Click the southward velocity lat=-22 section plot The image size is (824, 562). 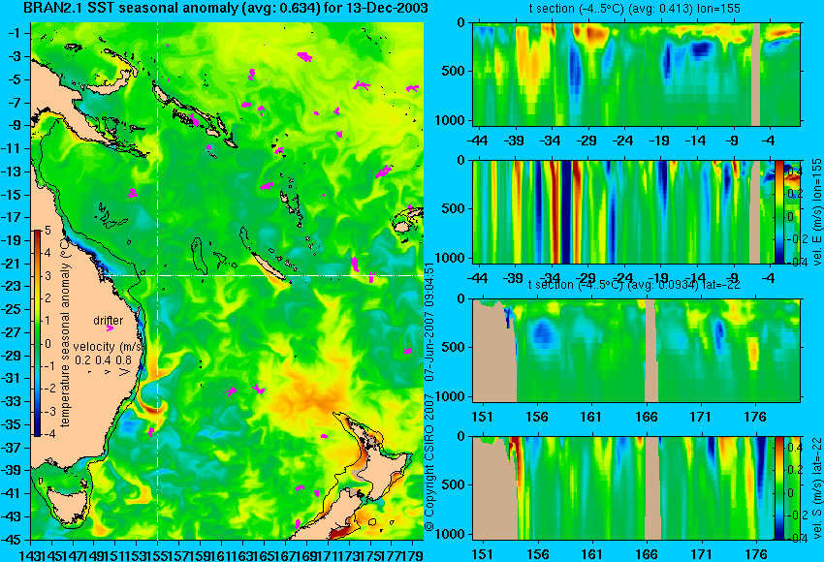623,488
